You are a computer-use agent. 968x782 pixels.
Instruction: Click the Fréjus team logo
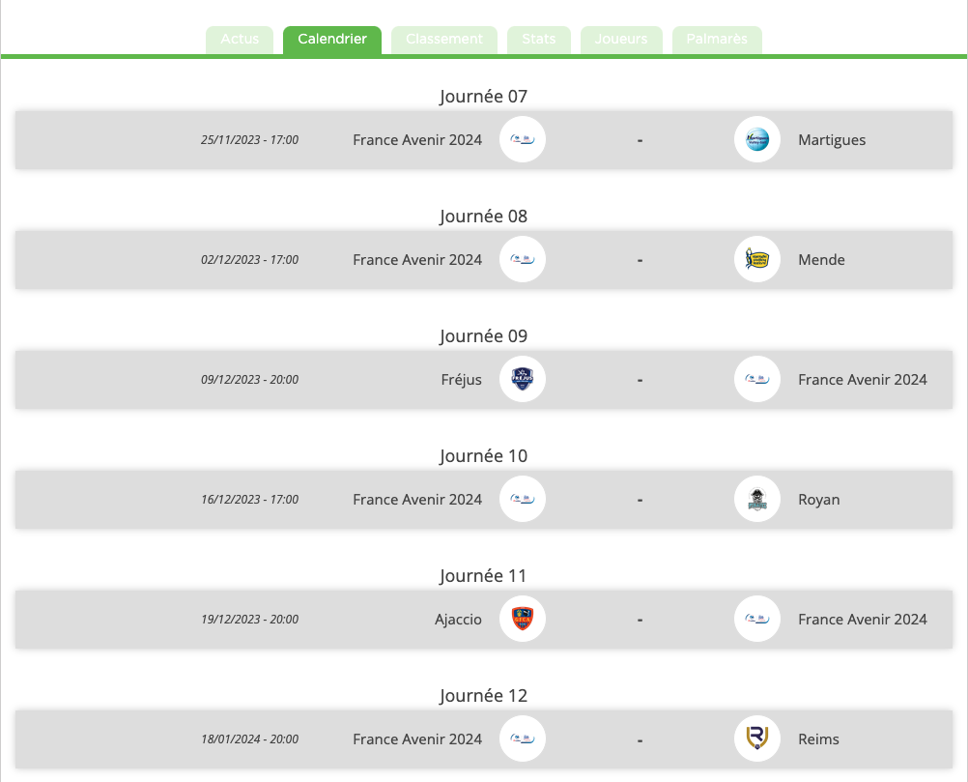click(x=523, y=379)
